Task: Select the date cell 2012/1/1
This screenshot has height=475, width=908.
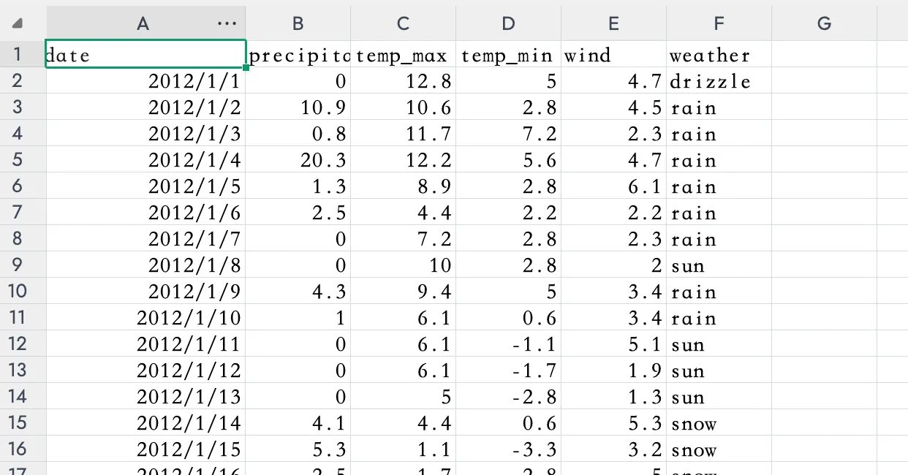Action: (x=145, y=80)
